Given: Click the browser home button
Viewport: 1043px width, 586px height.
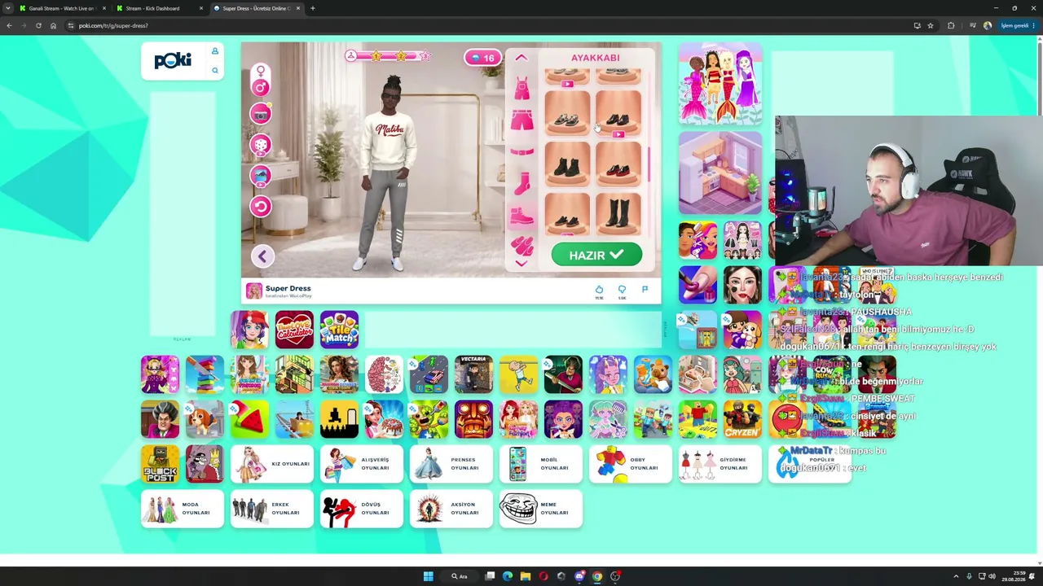Looking at the screenshot, I should coord(53,25).
